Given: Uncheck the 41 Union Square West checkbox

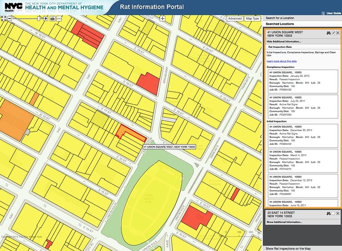Looking at the screenshot, I should coord(333,33).
